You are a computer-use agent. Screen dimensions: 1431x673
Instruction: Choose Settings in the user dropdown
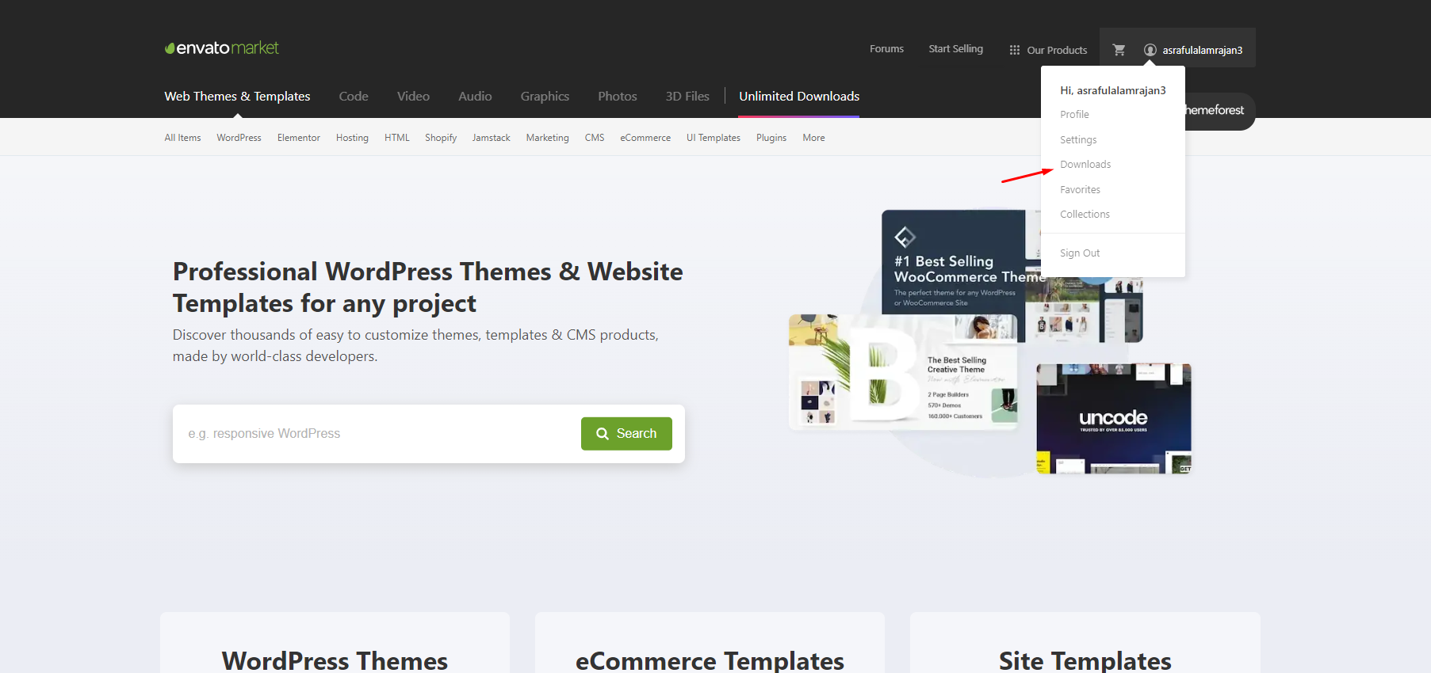coord(1078,140)
